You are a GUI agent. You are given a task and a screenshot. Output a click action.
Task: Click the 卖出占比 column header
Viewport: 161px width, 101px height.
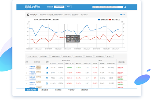(x=61, y=63)
